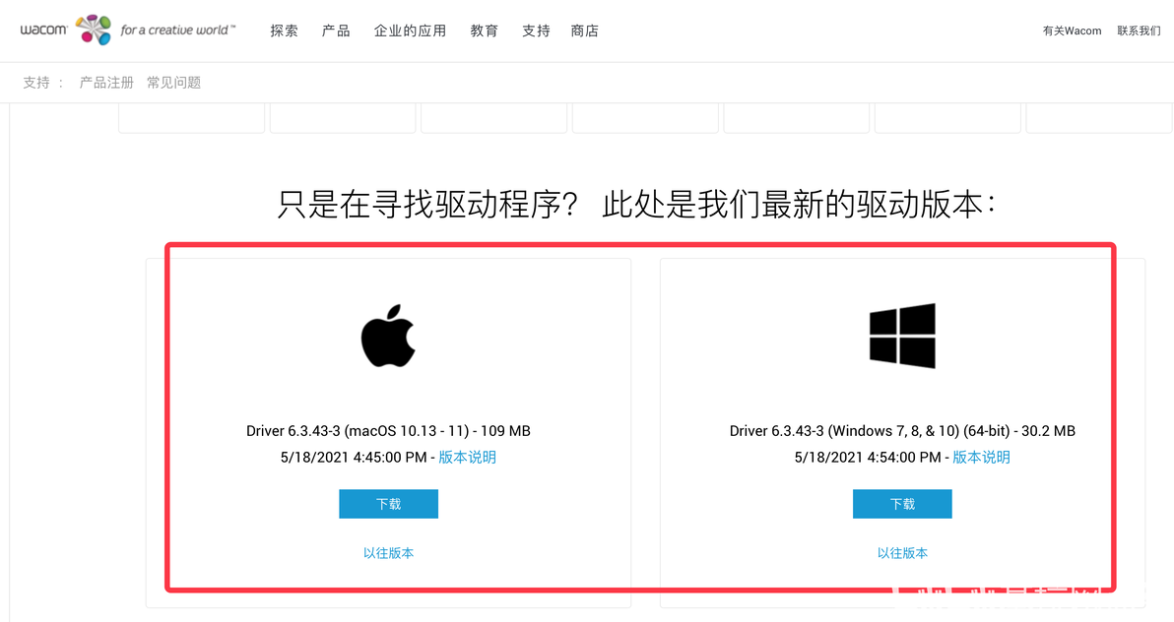Open the 支持 navigation menu

coord(536,31)
